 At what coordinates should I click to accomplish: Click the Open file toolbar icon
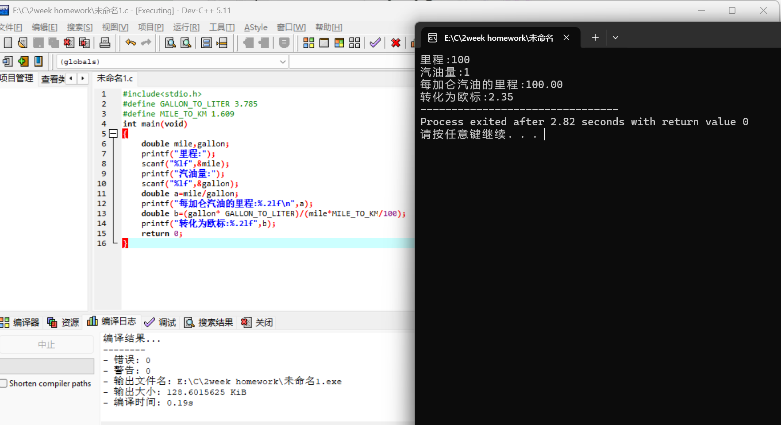(23, 42)
